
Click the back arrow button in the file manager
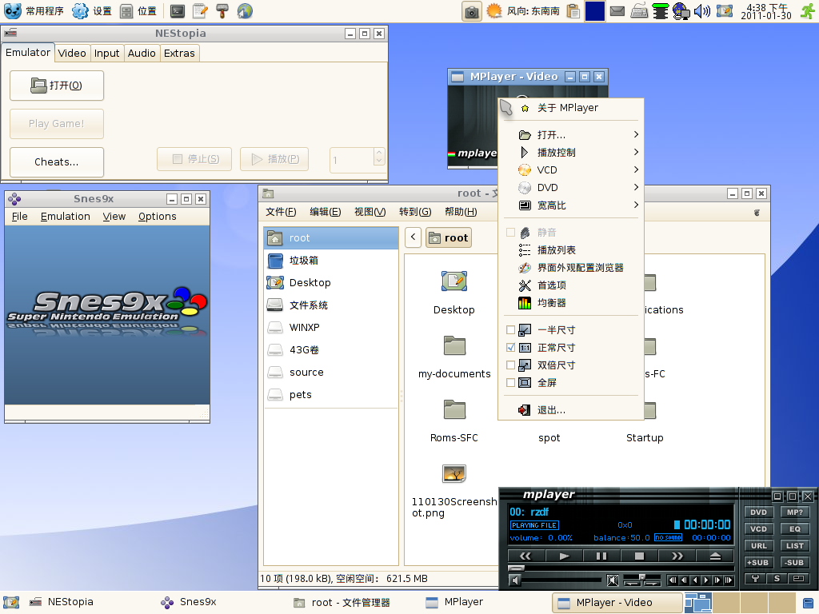click(413, 237)
